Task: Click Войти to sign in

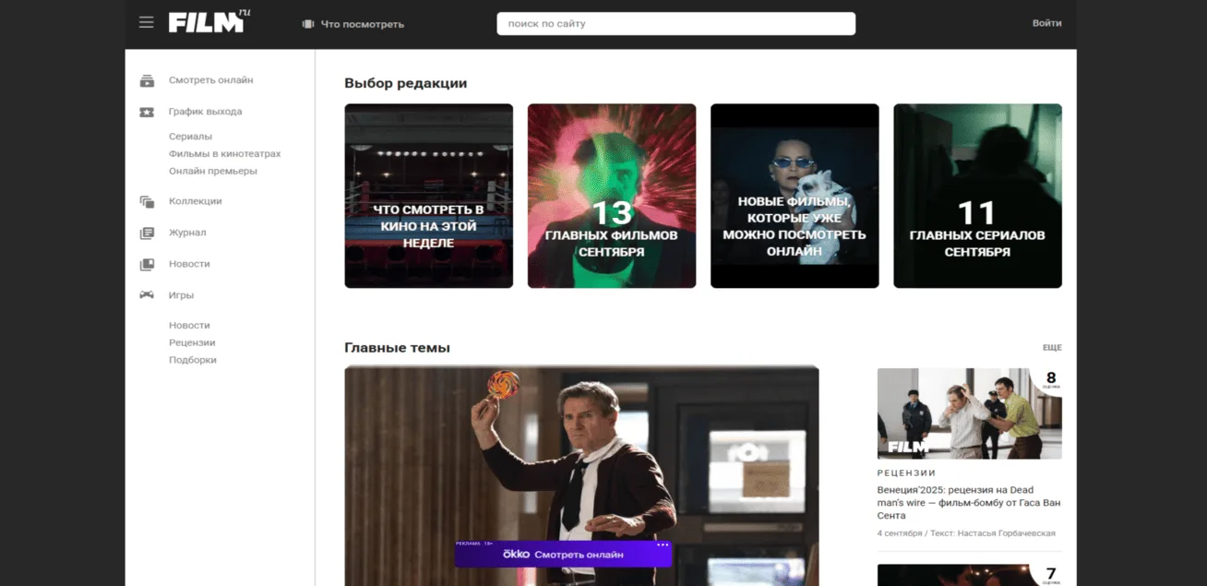Action: tap(1046, 23)
